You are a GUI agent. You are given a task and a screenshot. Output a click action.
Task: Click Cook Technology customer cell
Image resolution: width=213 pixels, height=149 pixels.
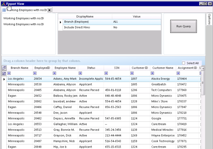click(163, 141)
